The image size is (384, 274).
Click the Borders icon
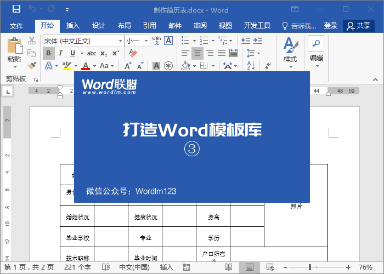(x=204, y=66)
